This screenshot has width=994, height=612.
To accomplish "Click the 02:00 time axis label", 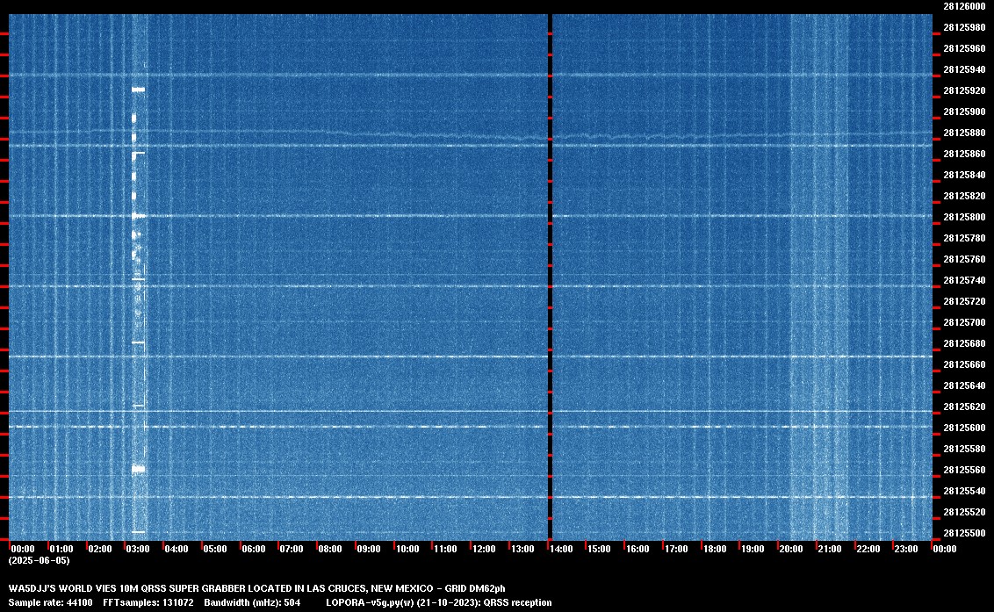I will [x=99, y=549].
